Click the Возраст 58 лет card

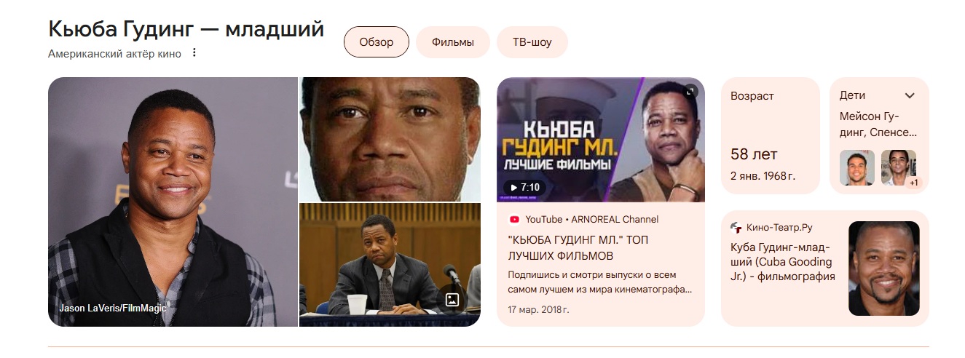[x=771, y=135]
